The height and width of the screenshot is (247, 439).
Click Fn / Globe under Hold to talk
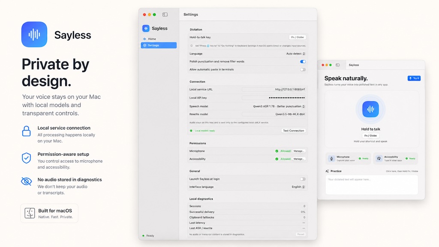point(370,136)
